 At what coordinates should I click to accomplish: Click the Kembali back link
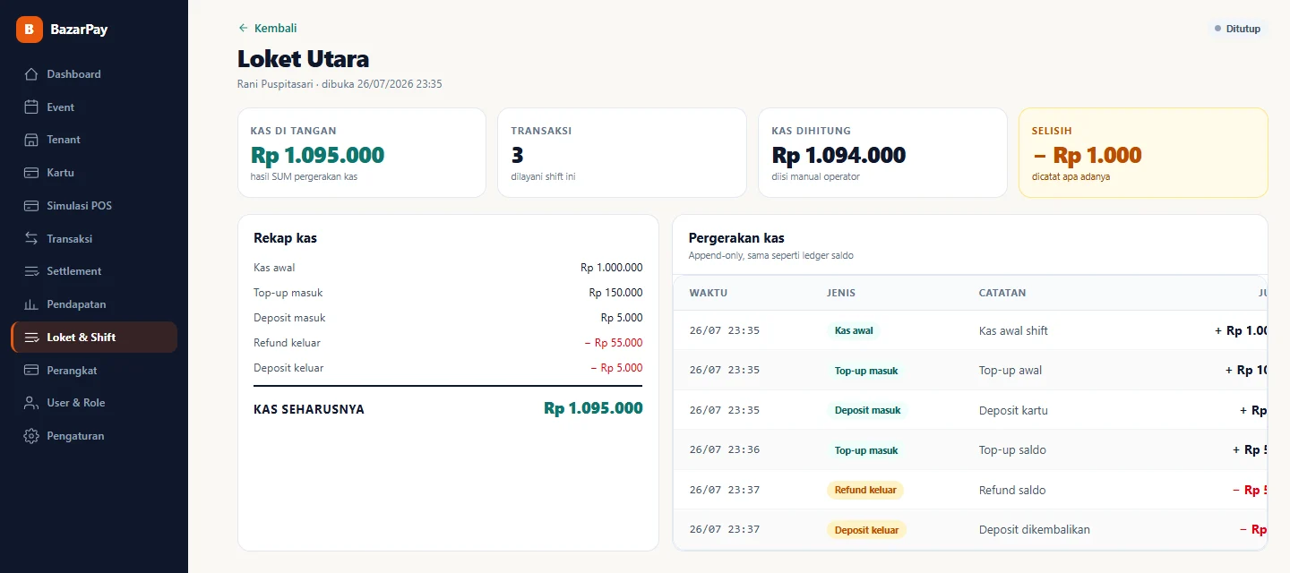pyautogui.click(x=267, y=28)
